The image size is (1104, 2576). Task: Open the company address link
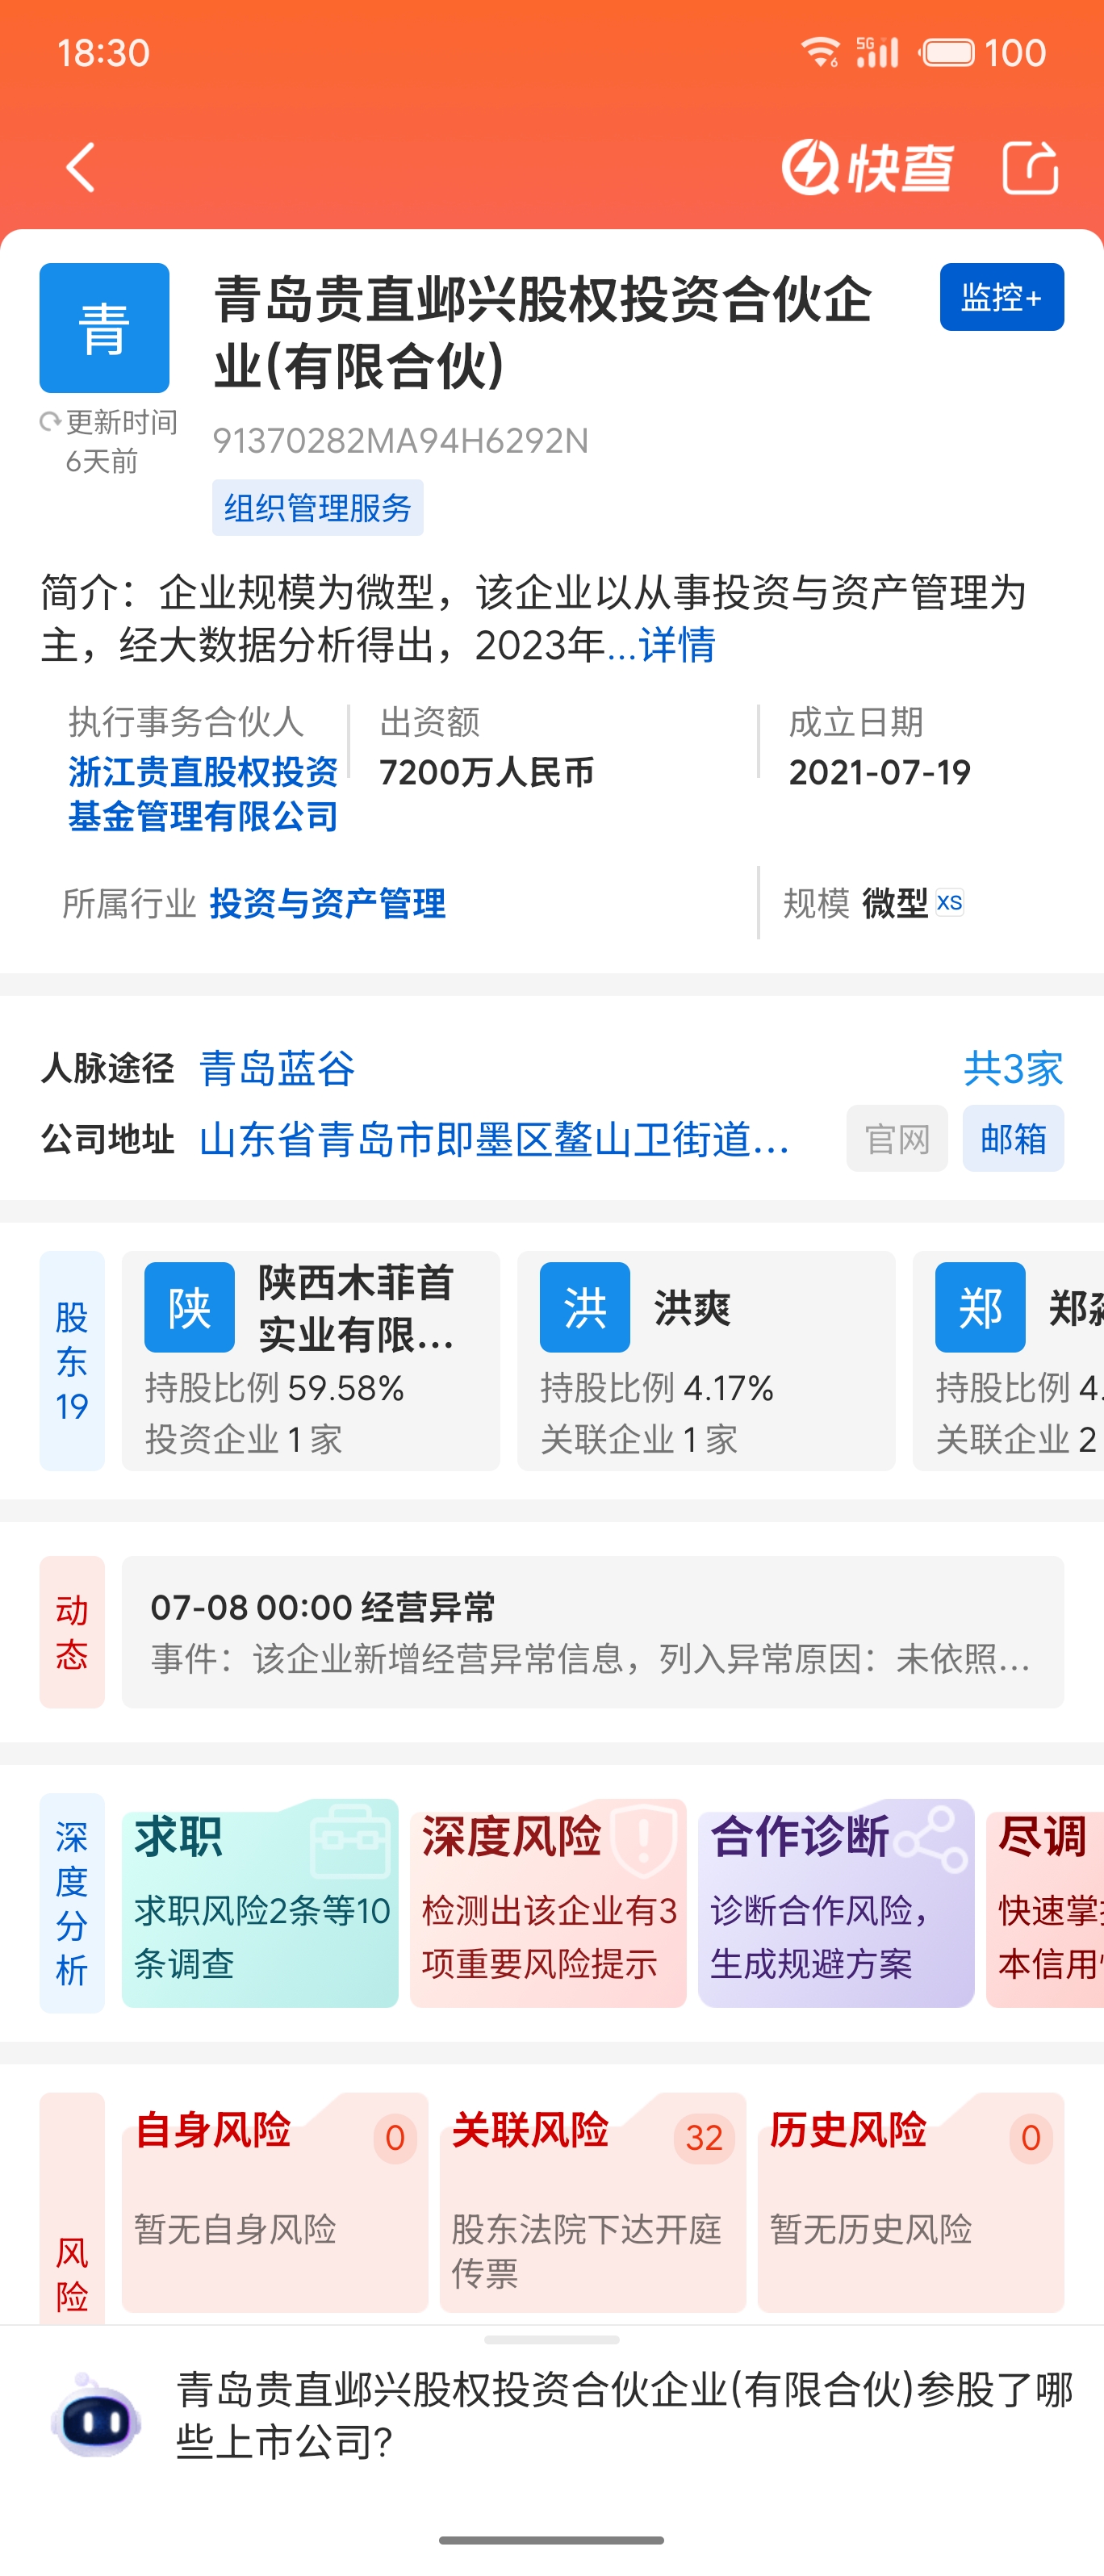tap(494, 1139)
